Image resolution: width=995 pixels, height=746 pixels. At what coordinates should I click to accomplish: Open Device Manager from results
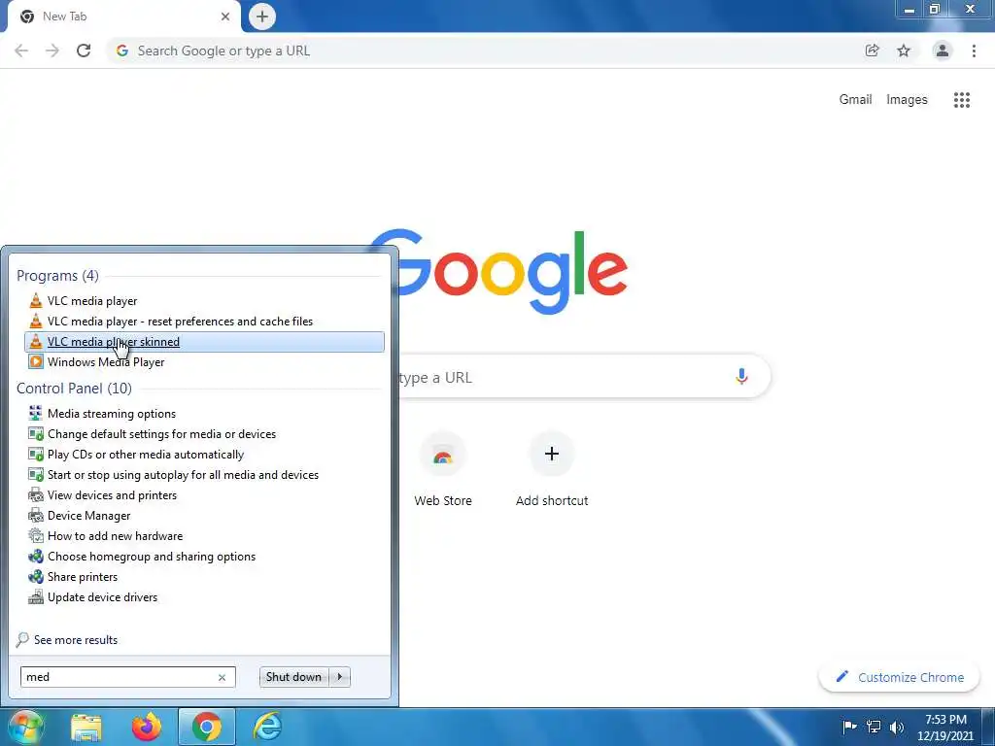tap(88, 516)
